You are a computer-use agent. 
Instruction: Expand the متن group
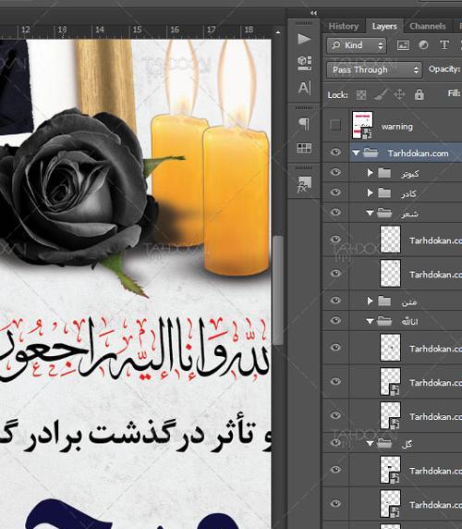(370, 301)
